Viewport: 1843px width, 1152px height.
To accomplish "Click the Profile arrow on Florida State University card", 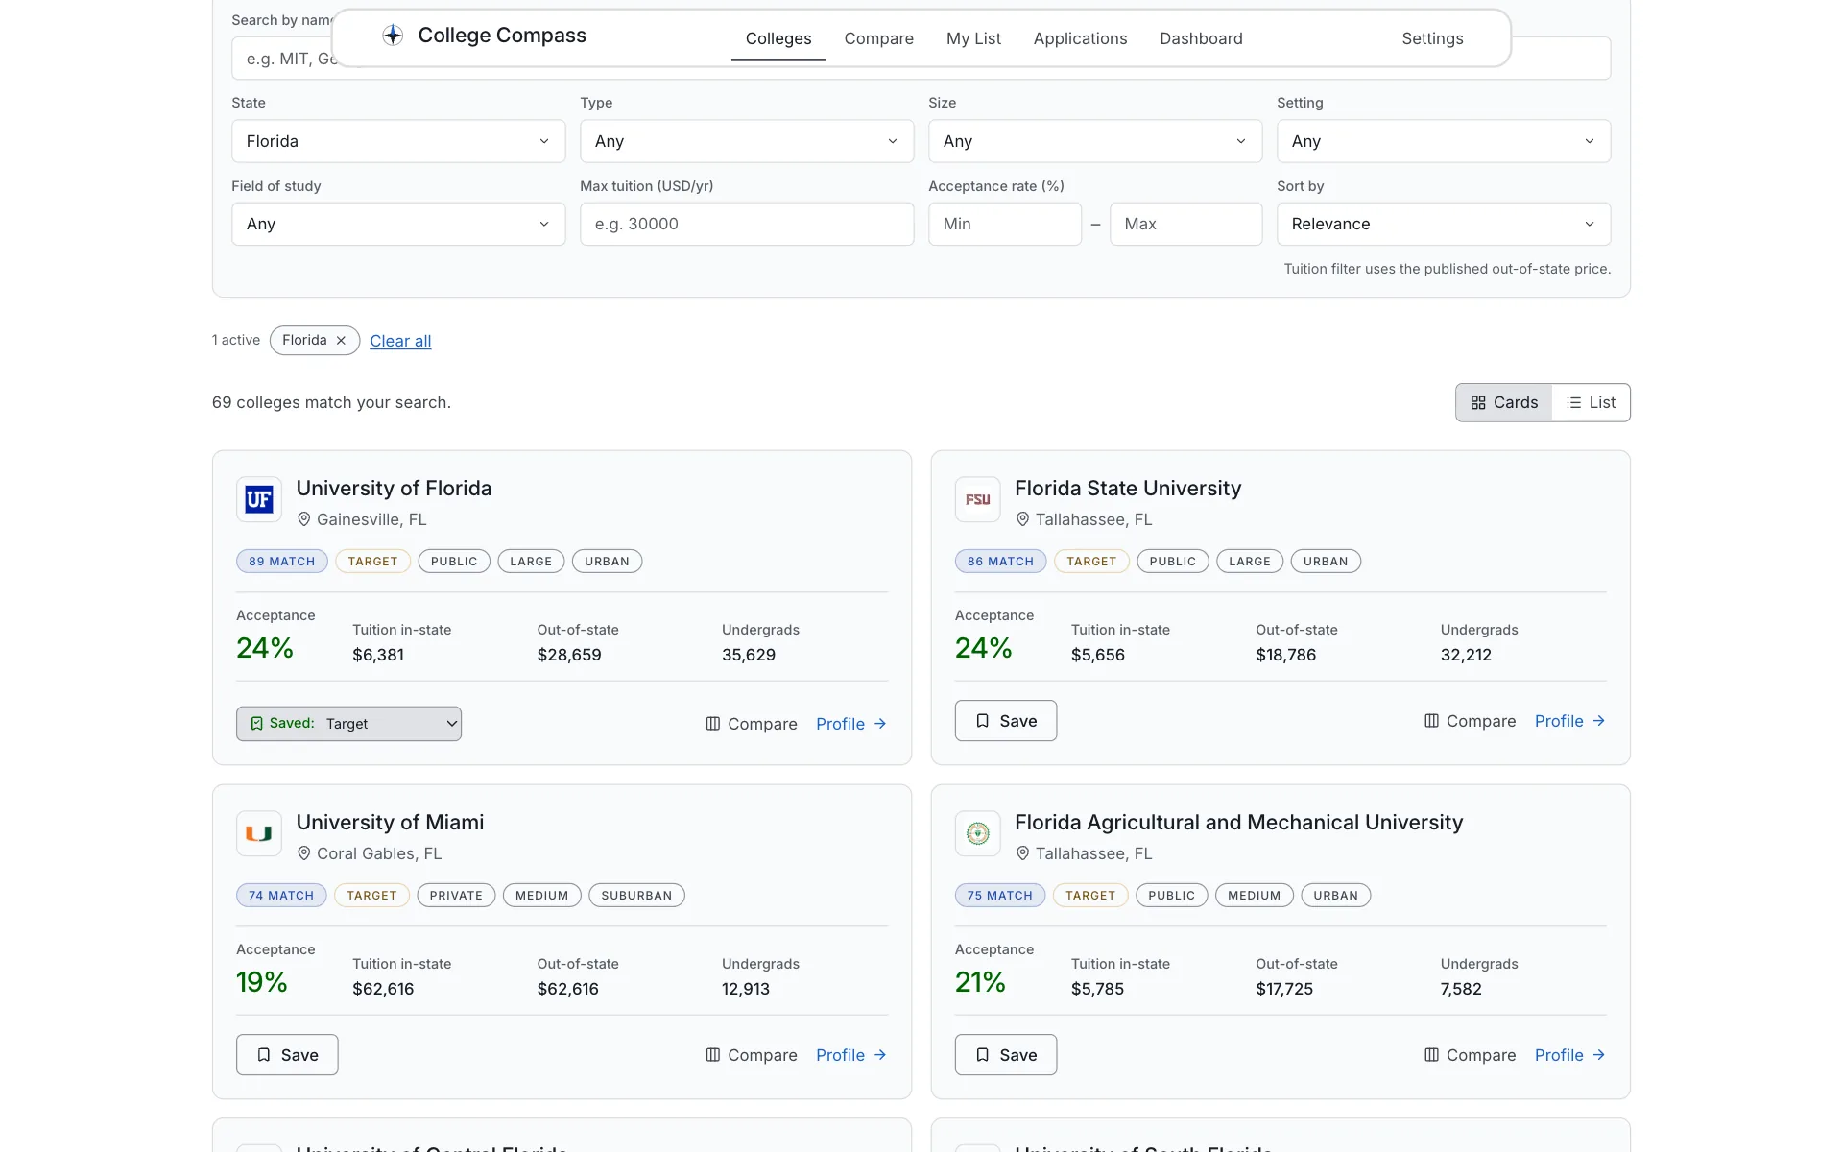I will coord(1598,721).
